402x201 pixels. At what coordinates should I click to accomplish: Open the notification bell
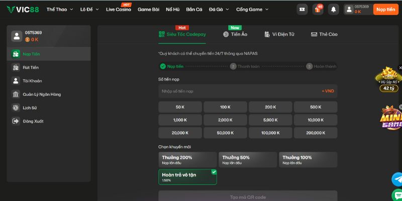(x=334, y=9)
